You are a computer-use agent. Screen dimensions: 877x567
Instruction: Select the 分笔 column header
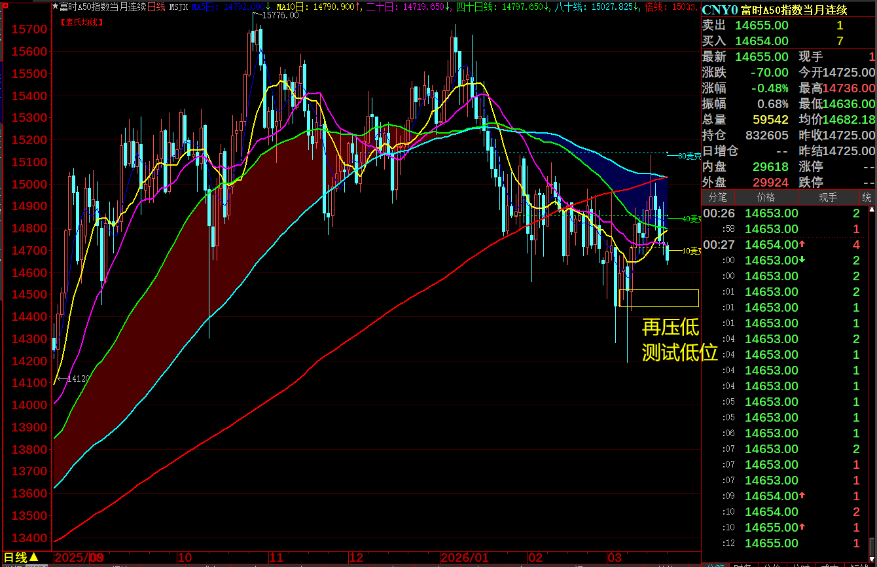click(717, 197)
